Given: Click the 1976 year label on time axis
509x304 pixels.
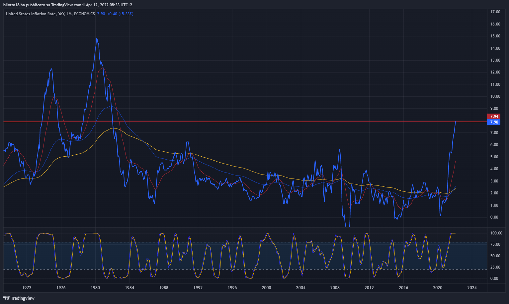Looking at the screenshot, I should [61, 288].
